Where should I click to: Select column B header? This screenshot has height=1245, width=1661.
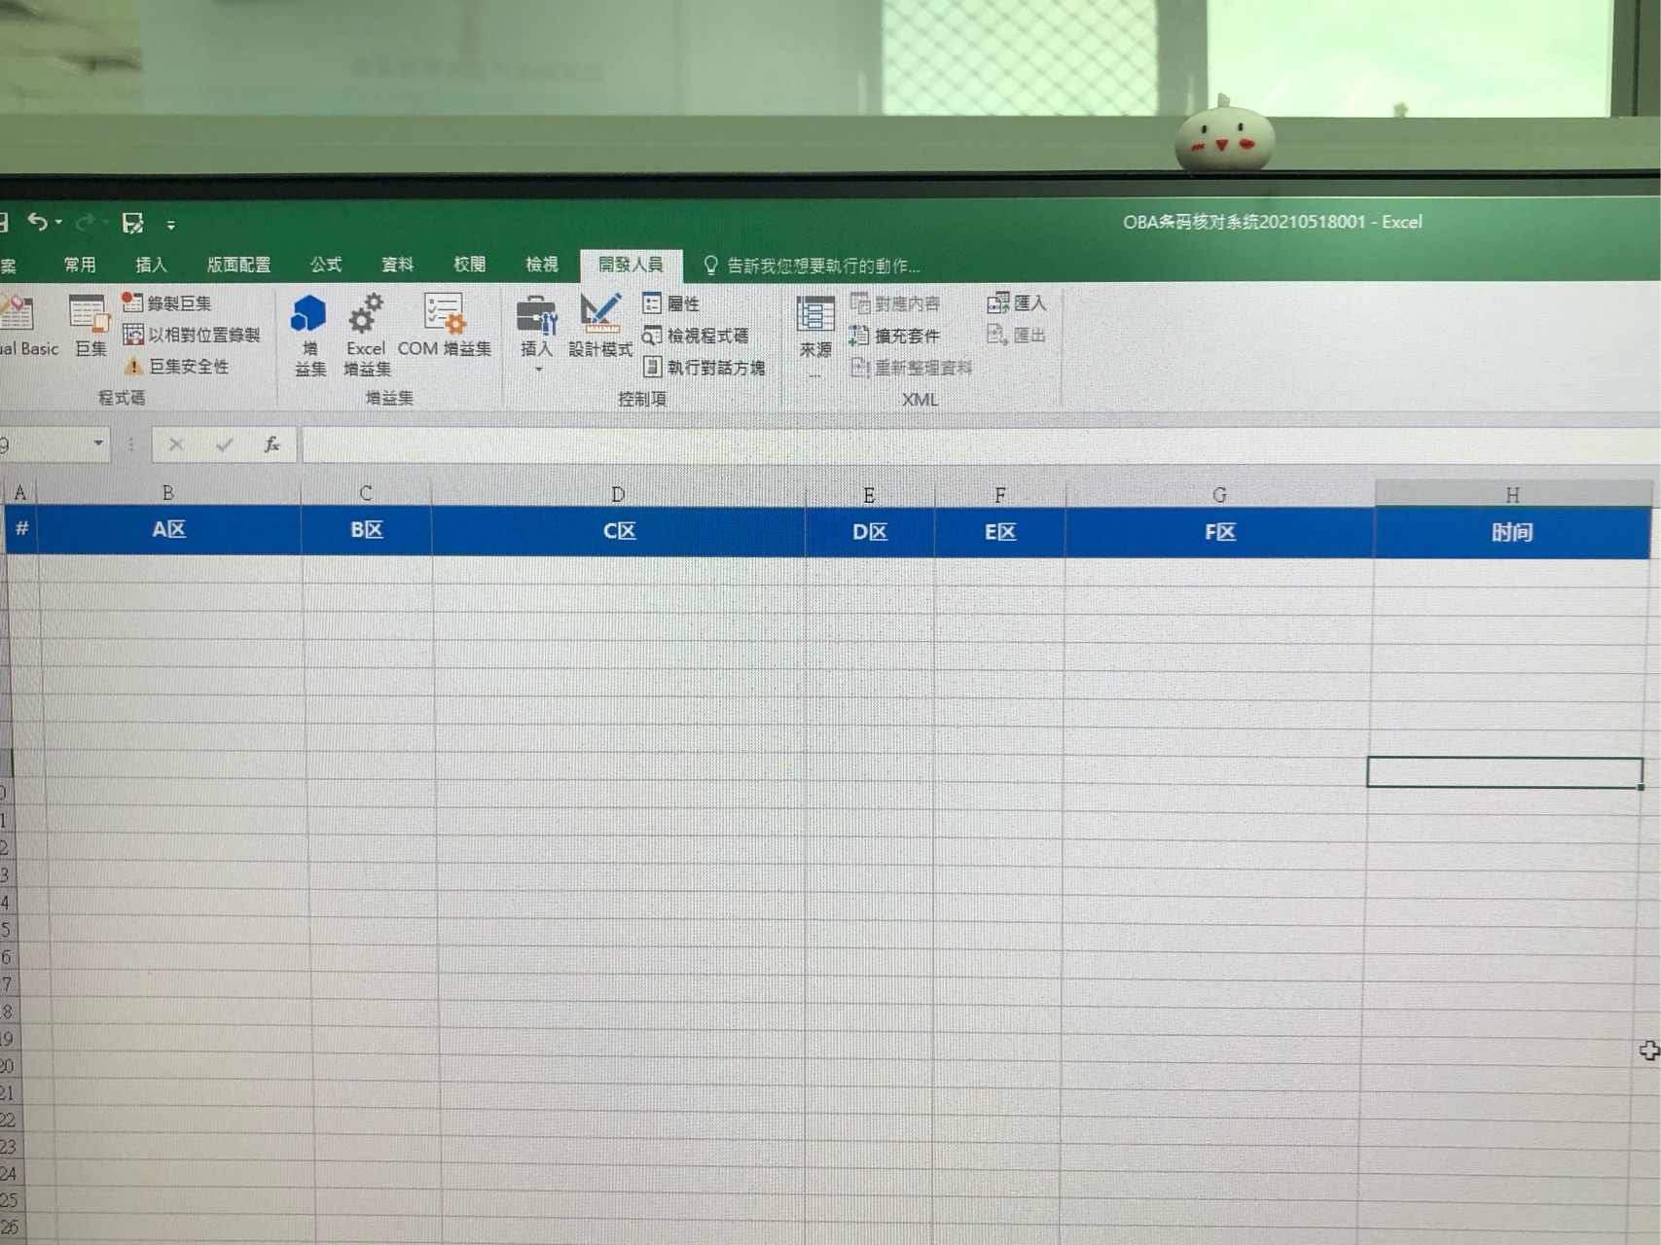click(168, 493)
